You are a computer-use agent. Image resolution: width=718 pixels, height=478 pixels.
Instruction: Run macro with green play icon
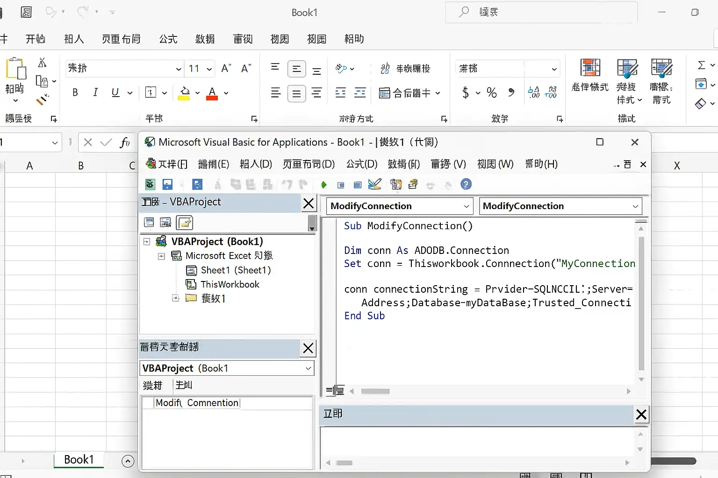pyautogui.click(x=324, y=185)
